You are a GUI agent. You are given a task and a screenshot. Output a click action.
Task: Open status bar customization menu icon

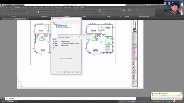(x=183, y=102)
